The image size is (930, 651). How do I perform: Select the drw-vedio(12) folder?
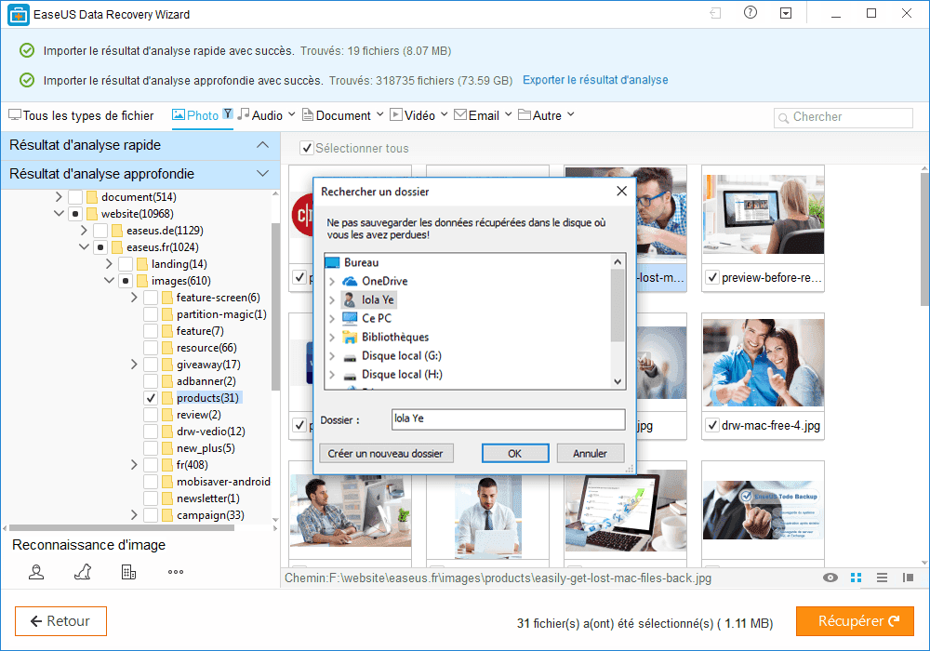(210, 432)
